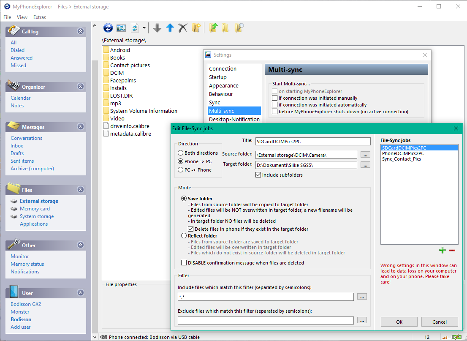The image size is (467, 341).
Task: Remove the sync job with red minus
Action: click(x=452, y=250)
